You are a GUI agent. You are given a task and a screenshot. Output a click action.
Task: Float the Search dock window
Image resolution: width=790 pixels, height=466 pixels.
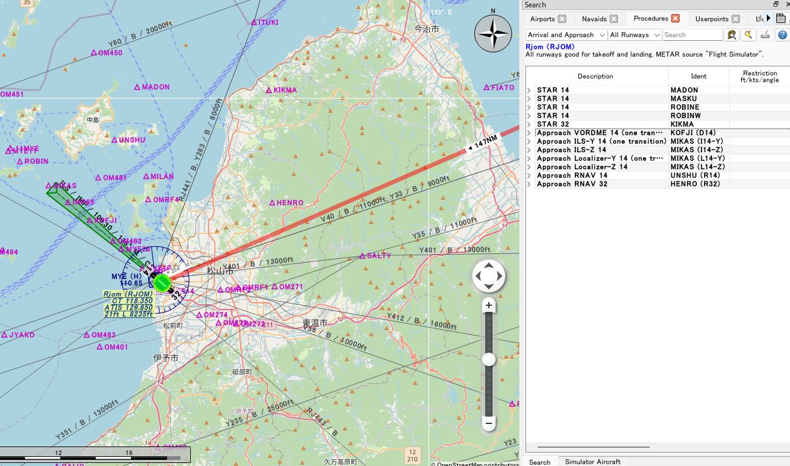776,4
